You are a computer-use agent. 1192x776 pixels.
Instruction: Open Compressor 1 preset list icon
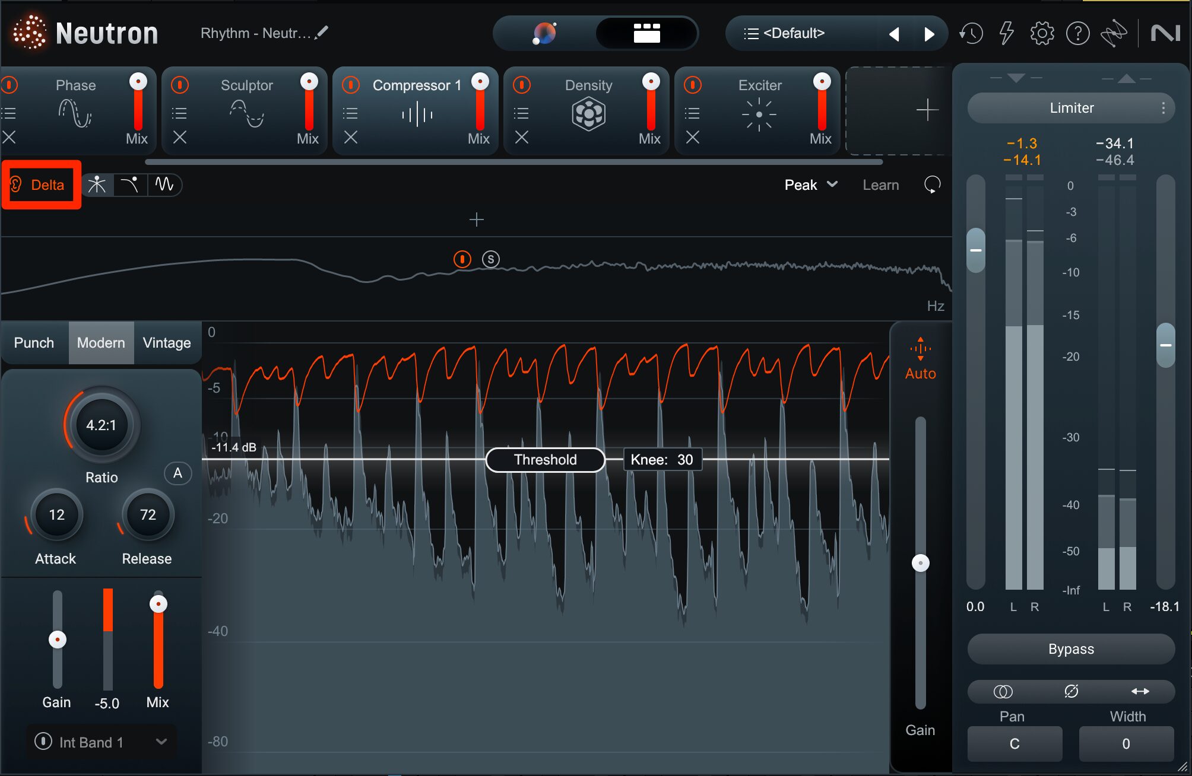[350, 113]
